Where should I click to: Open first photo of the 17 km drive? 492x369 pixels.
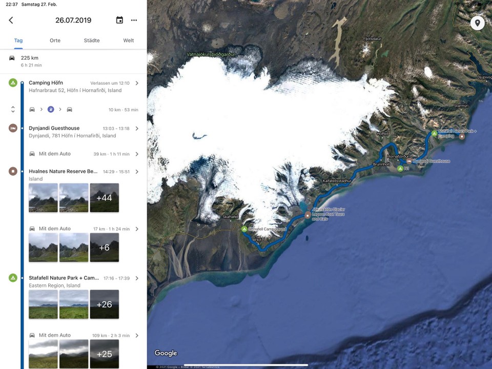[43, 247]
